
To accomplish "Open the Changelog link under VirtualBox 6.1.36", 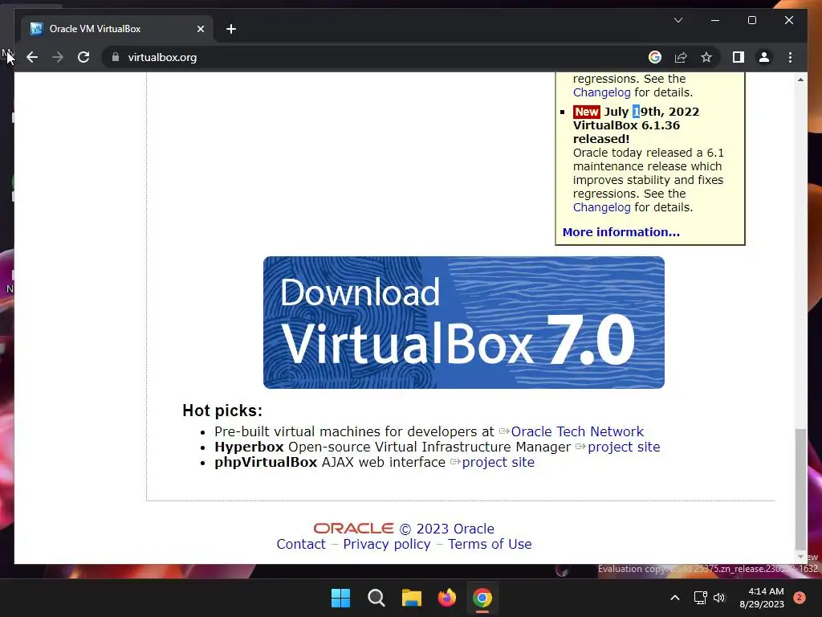I will click(601, 207).
